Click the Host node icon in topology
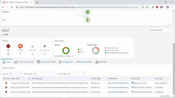175x98 pixels. (87, 20)
